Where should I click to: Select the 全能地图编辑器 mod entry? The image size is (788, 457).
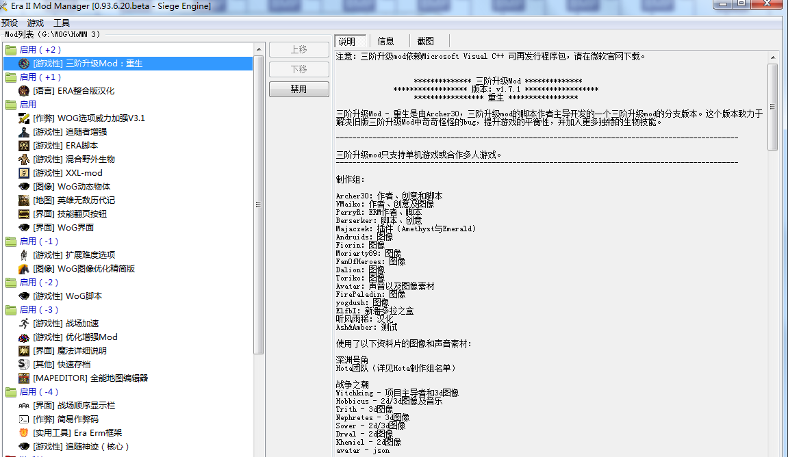[x=90, y=378]
